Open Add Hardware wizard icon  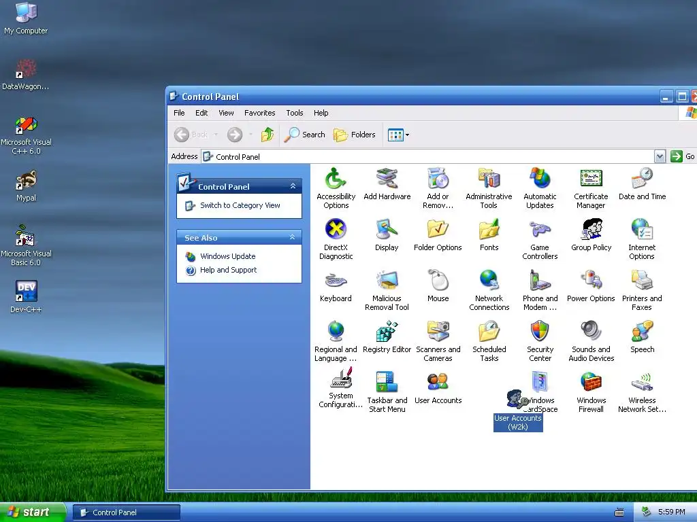pyautogui.click(x=387, y=184)
